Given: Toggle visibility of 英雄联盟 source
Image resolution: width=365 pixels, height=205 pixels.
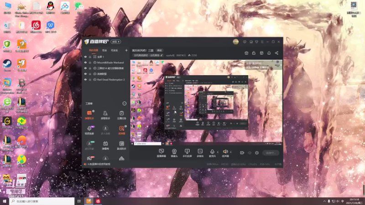Looking at the screenshot, I should [x=85, y=74].
